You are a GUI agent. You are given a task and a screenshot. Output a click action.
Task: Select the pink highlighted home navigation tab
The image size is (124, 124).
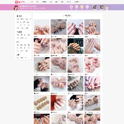click(x=32, y=2)
